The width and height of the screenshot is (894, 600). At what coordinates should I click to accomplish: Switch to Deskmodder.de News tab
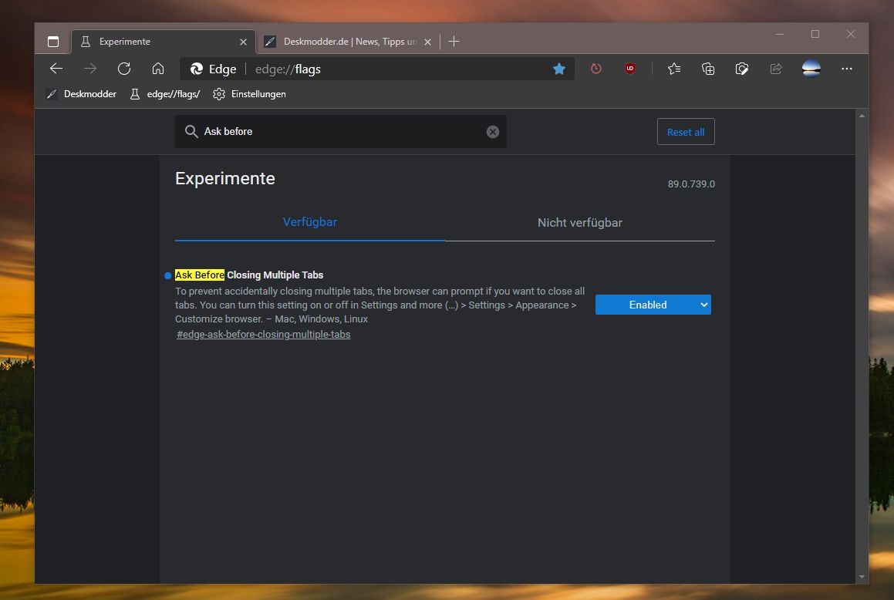coord(348,42)
